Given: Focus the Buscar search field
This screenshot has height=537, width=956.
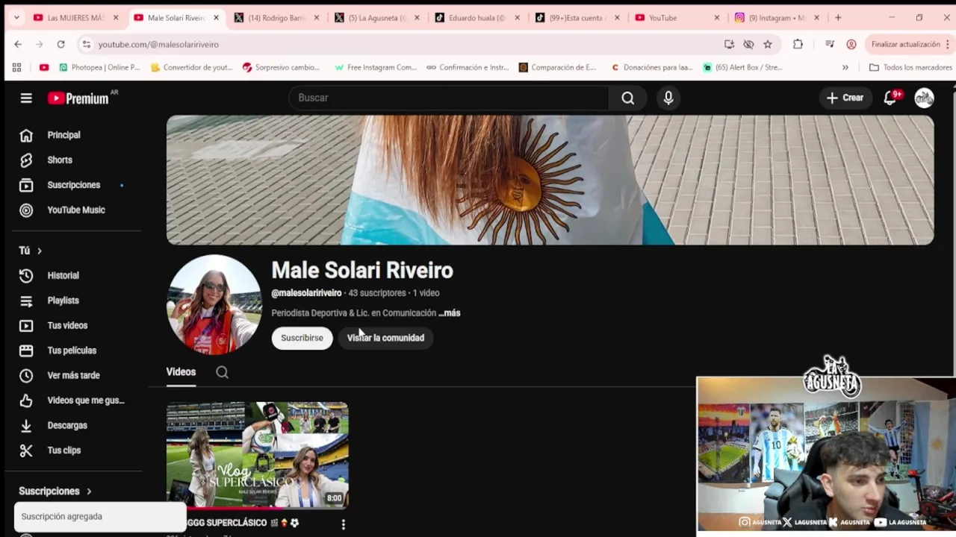Looking at the screenshot, I should click(x=448, y=98).
